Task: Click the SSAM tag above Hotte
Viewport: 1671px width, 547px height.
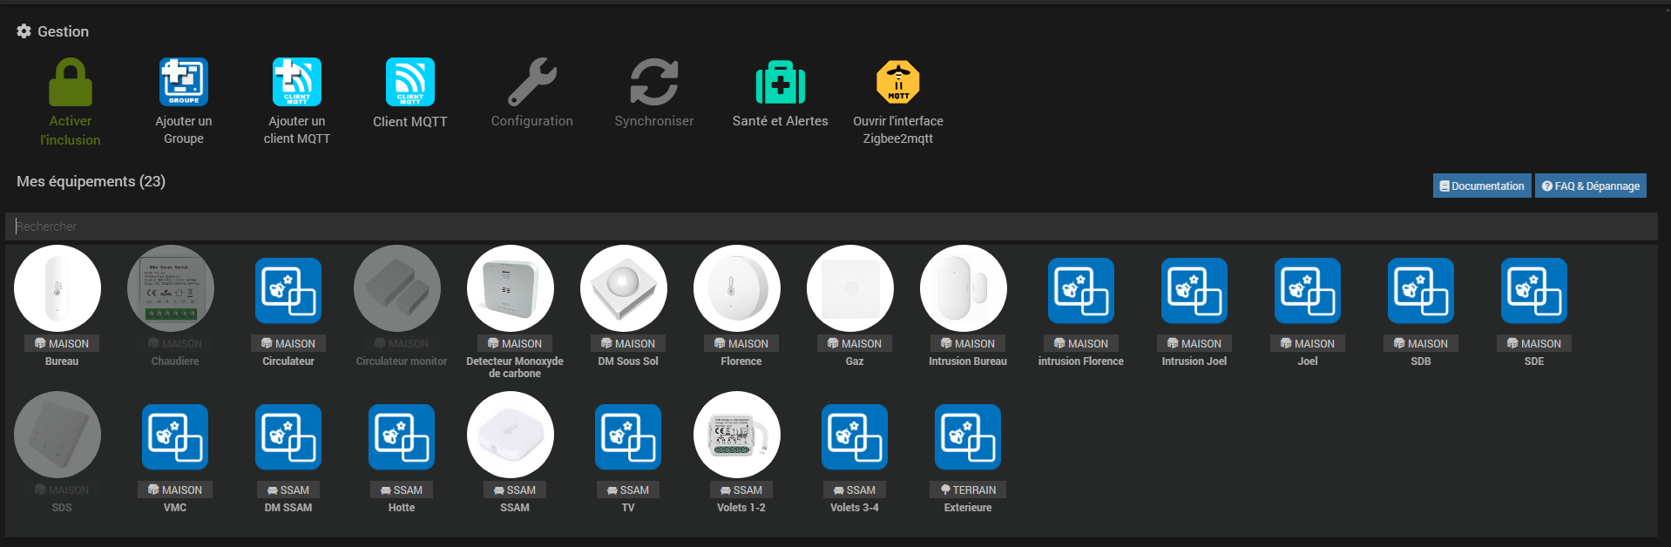Action: 402,490
